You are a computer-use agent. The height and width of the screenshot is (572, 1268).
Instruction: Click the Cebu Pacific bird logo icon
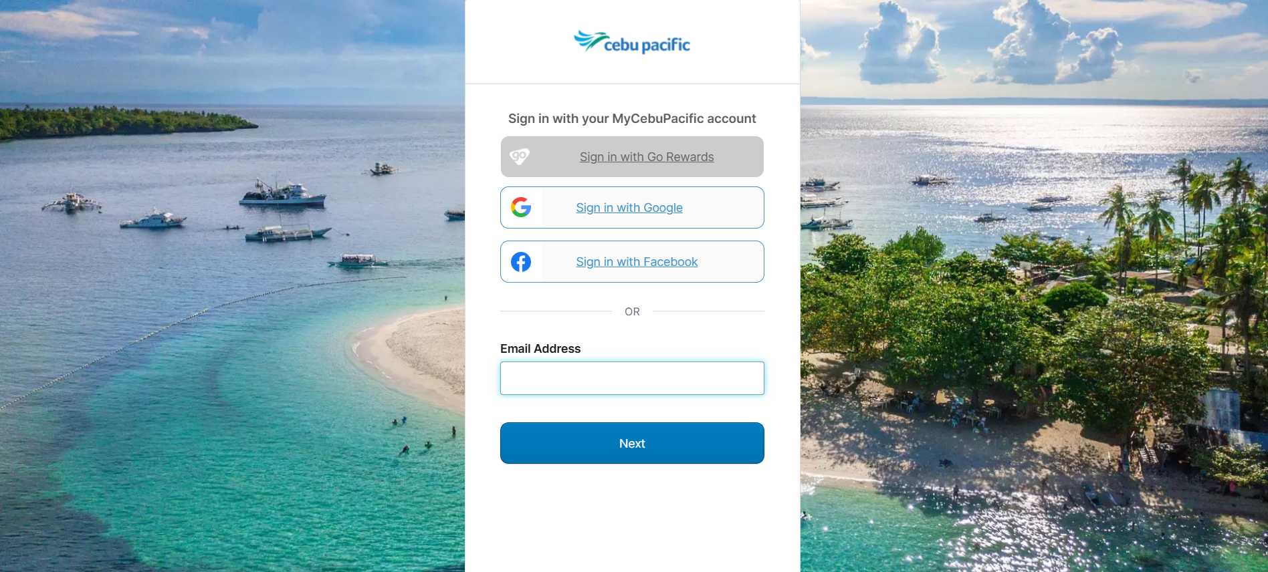(589, 40)
